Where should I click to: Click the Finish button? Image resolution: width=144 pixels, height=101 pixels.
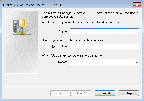pos(60,93)
